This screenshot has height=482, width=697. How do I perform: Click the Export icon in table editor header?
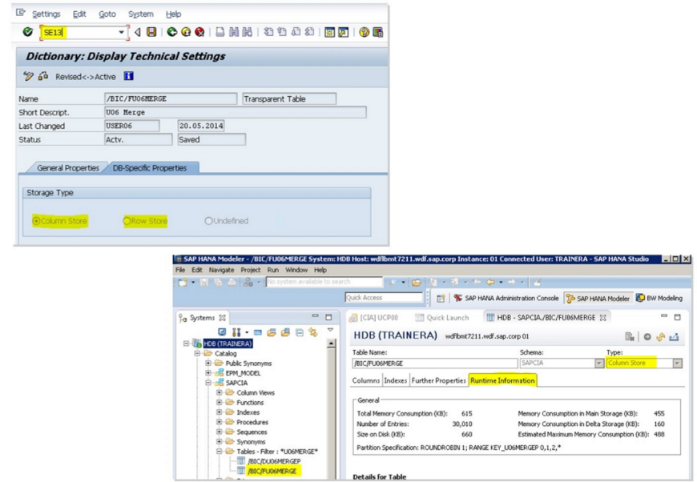click(674, 337)
